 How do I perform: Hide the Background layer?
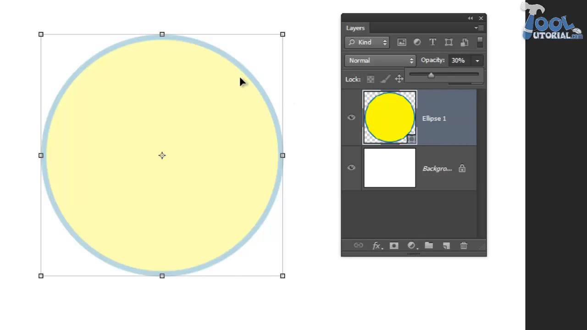pyautogui.click(x=351, y=168)
